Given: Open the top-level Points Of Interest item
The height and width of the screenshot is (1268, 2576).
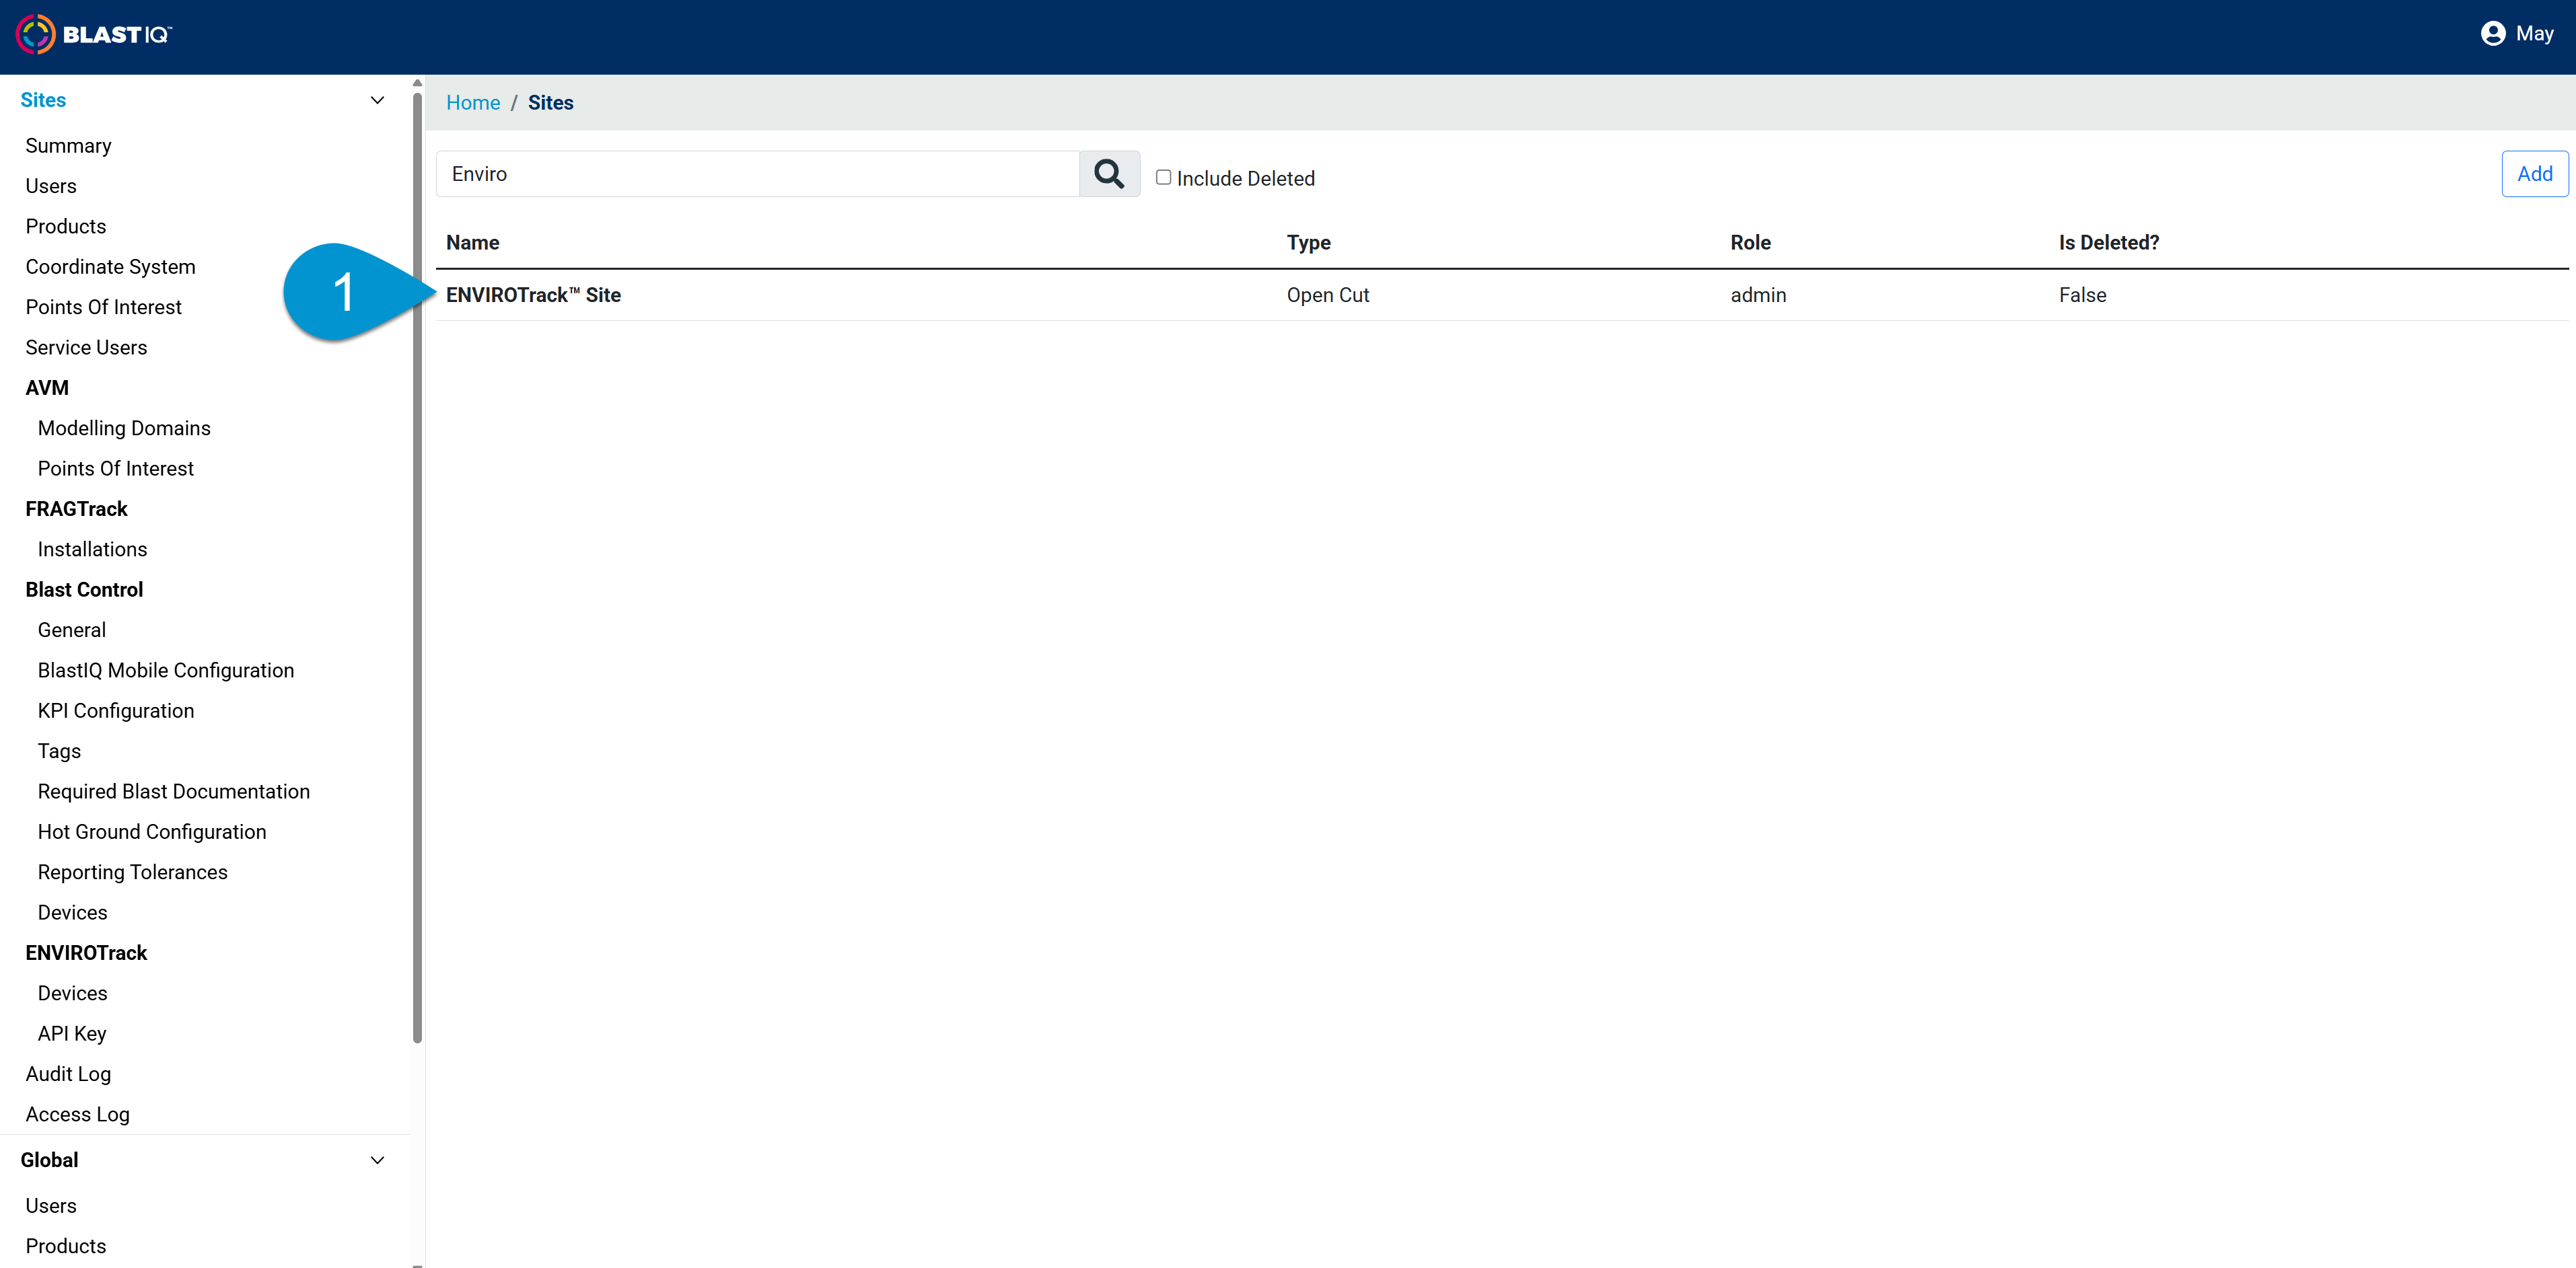Looking at the screenshot, I should tap(103, 307).
